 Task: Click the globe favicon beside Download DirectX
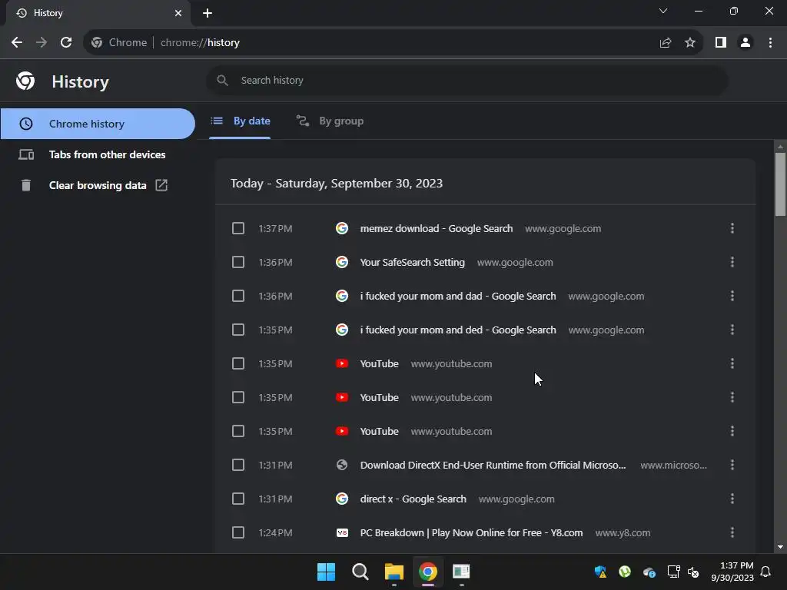(x=342, y=465)
